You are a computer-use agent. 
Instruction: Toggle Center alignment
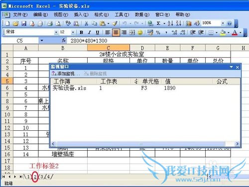click(116, 32)
